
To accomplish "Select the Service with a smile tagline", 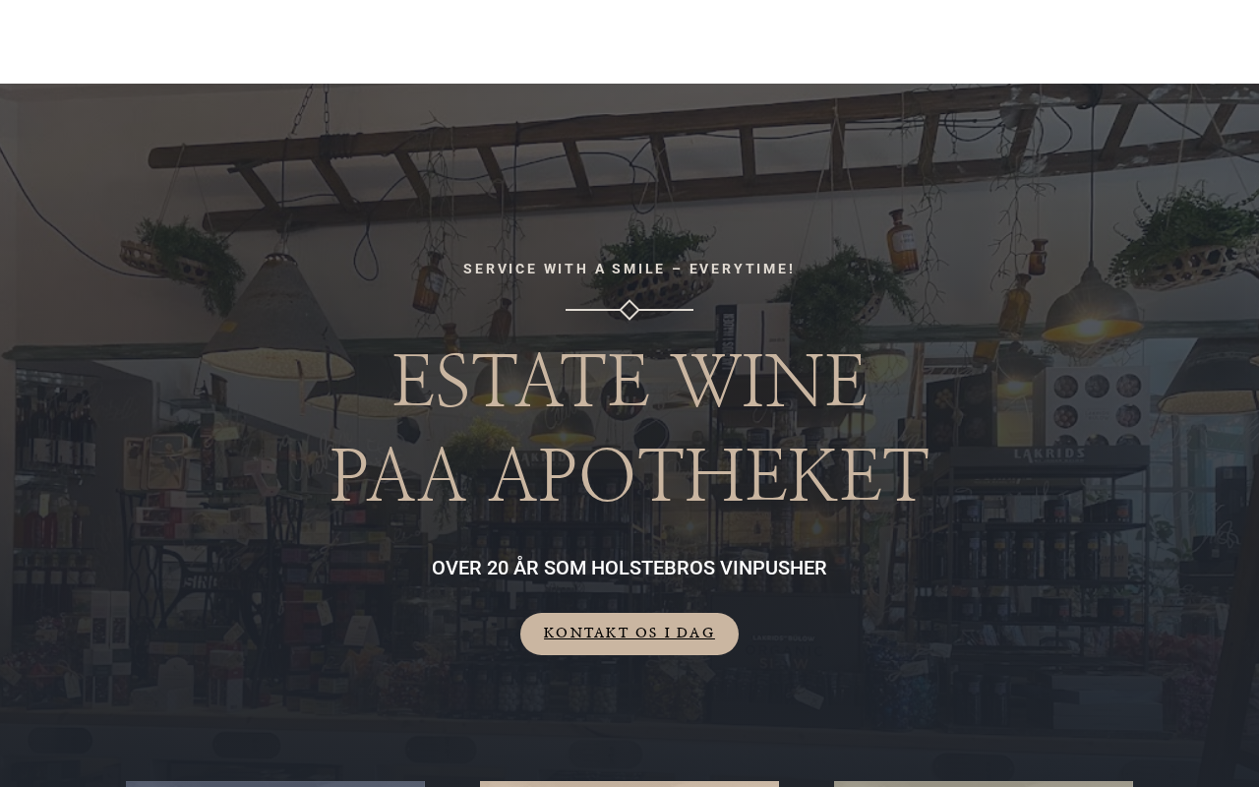I will pyautogui.click(x=629, y=269).
